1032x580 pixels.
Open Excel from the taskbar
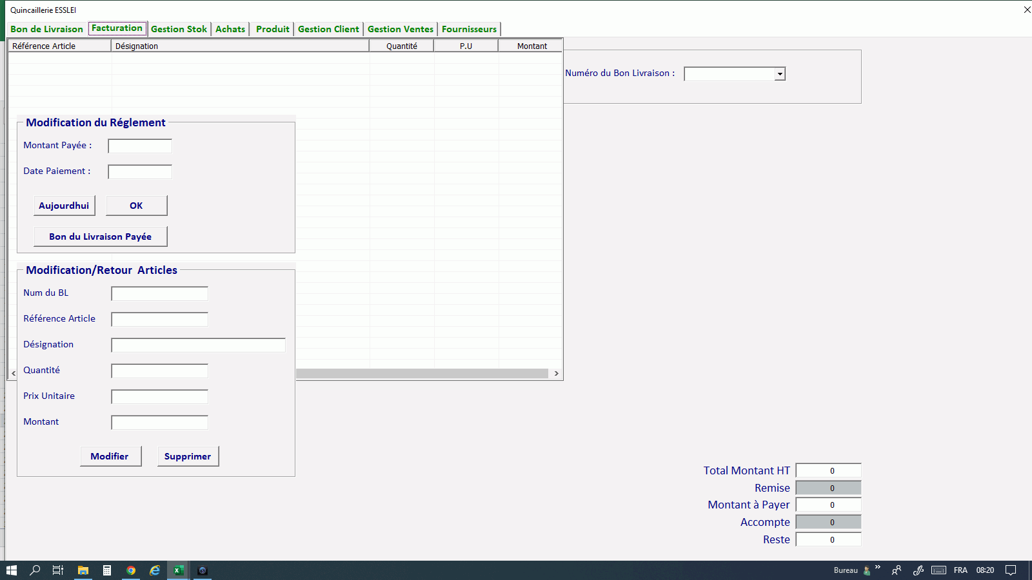[179, 570]
